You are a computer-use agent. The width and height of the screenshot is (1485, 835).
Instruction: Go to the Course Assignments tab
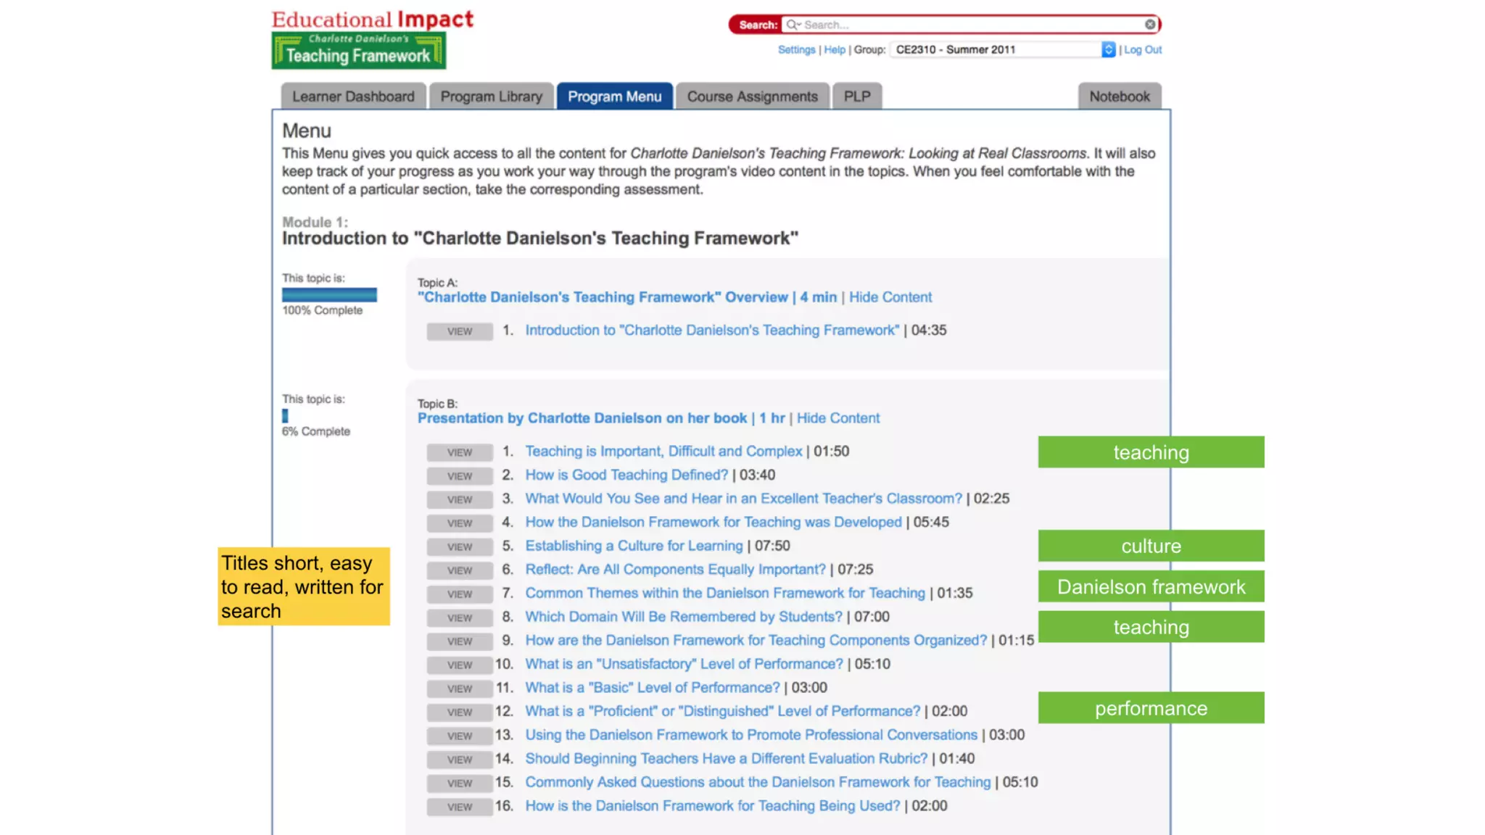(752, 96)
